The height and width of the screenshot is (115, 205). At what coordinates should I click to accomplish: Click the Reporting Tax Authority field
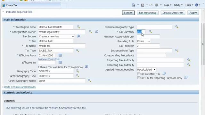click(x=160, y=60)
